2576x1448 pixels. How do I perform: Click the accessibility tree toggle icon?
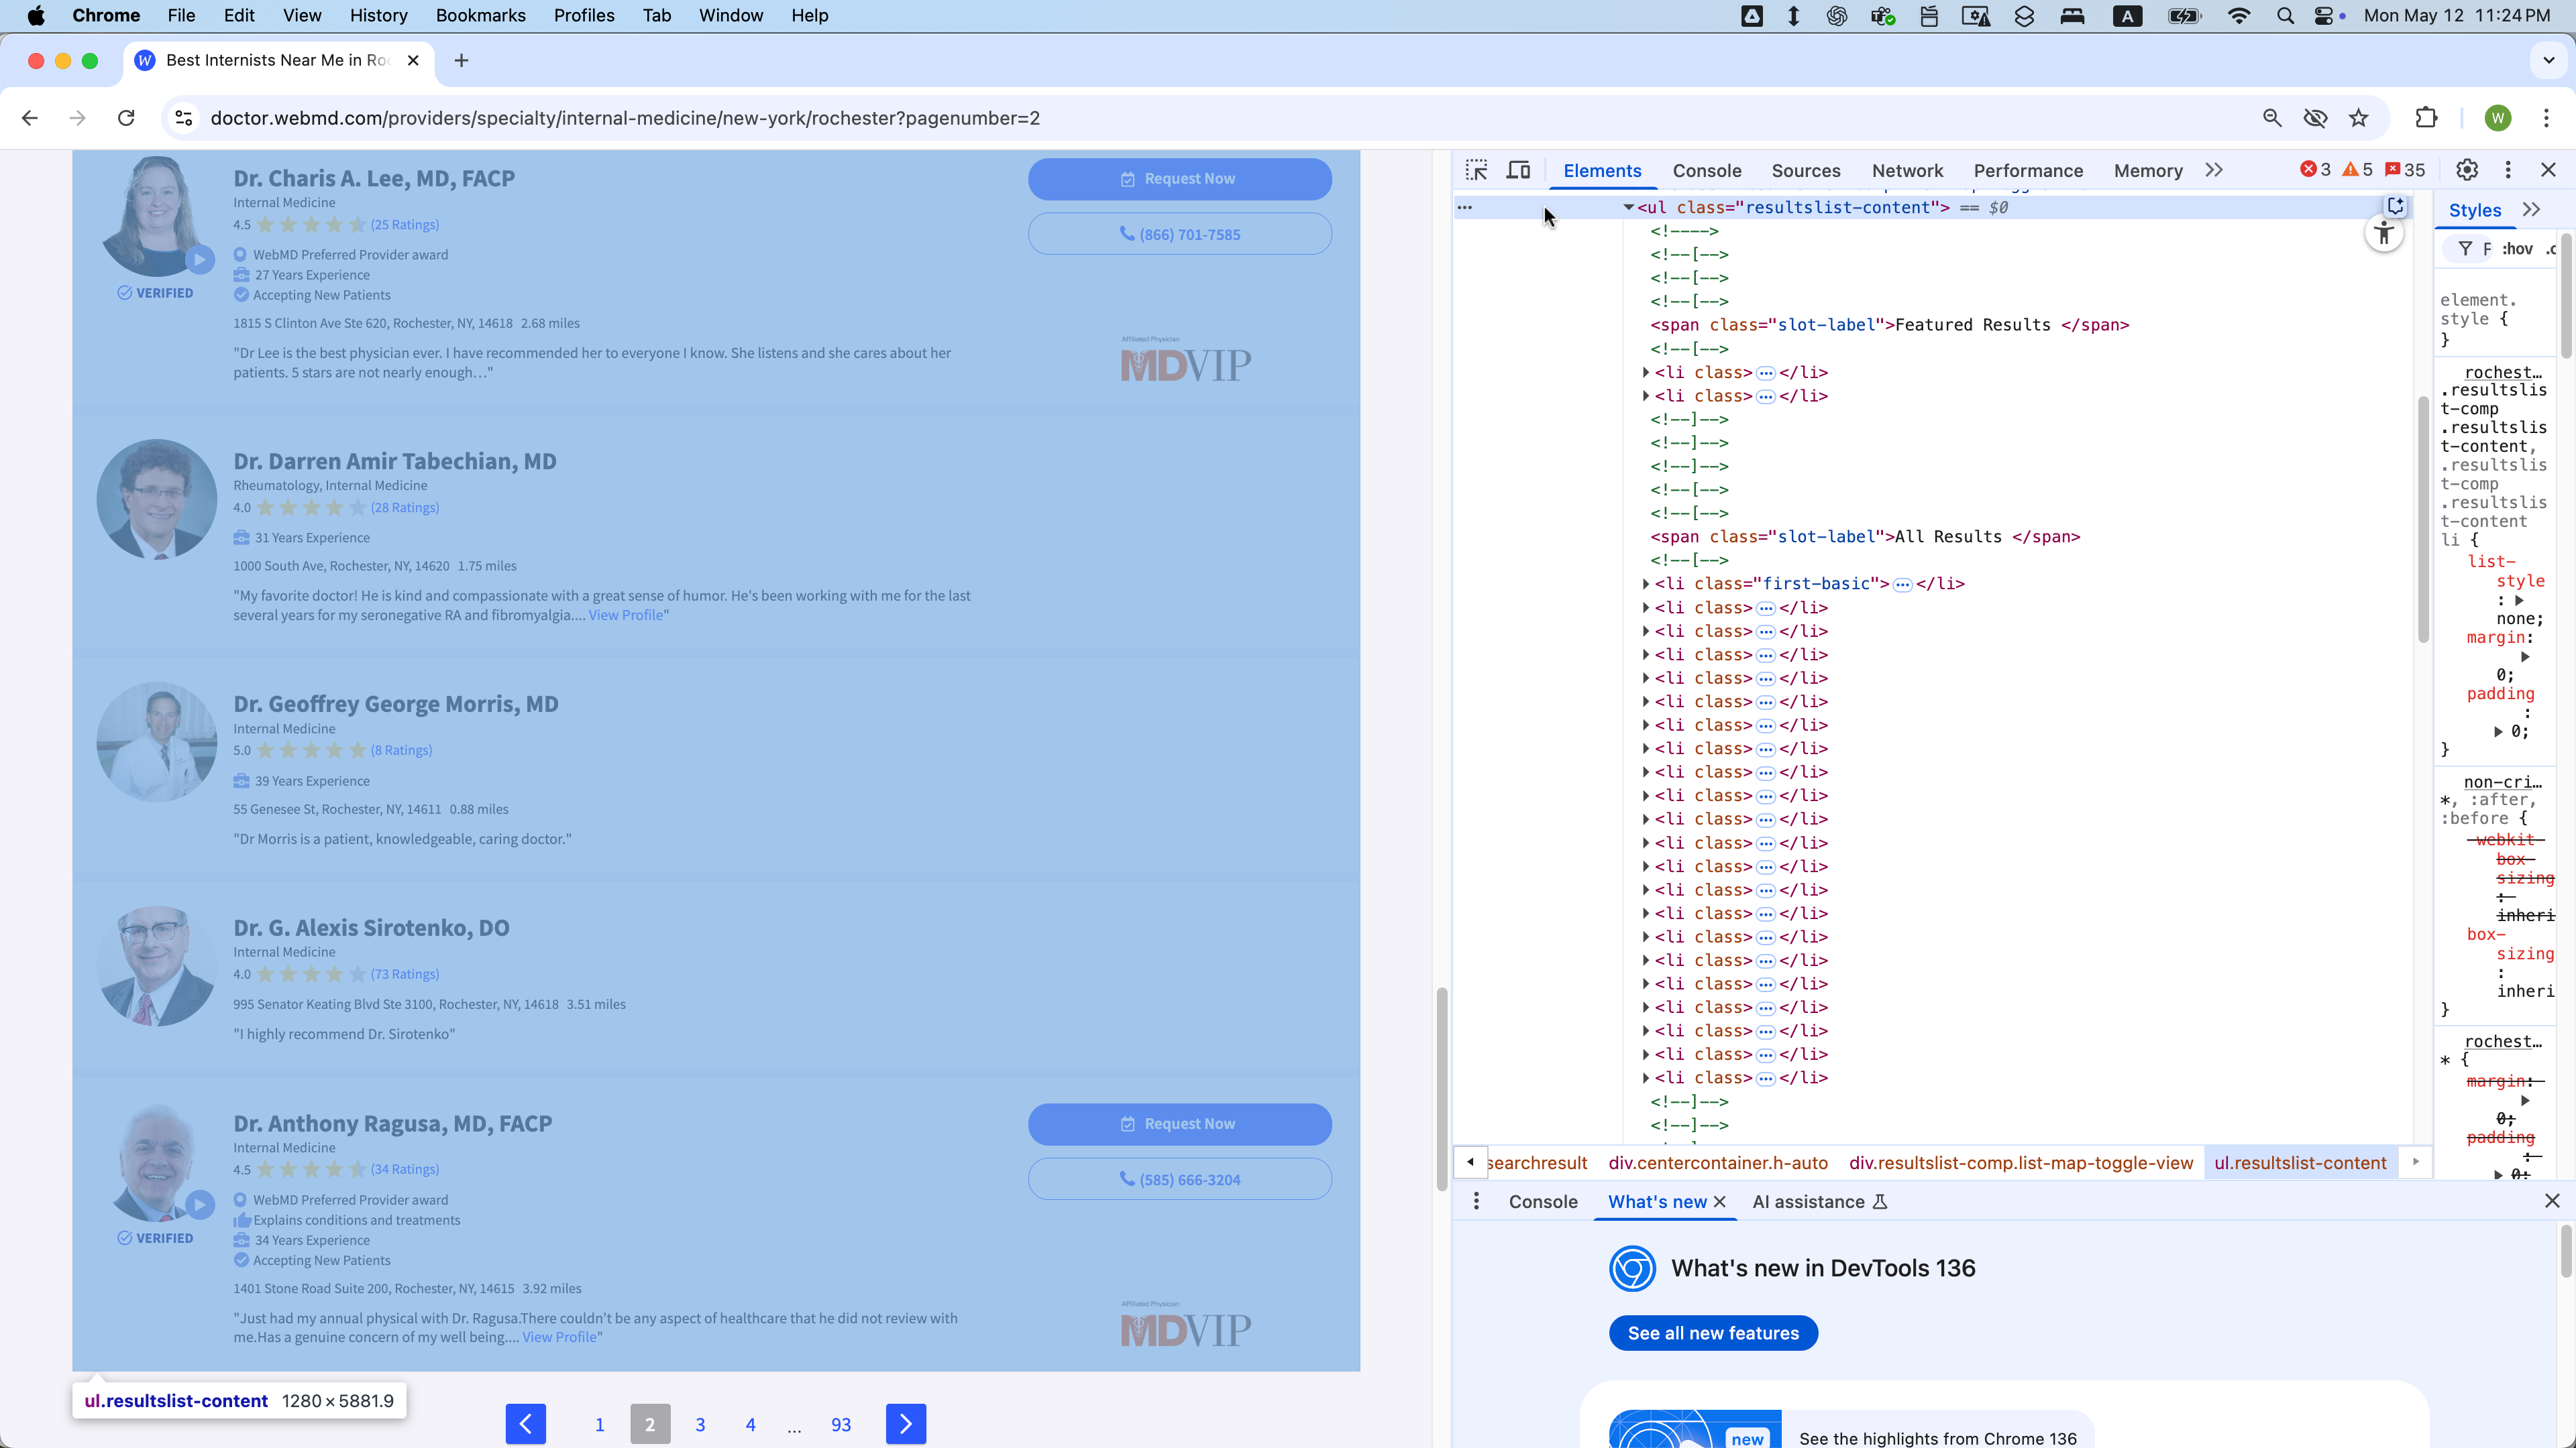point(2384,234)
